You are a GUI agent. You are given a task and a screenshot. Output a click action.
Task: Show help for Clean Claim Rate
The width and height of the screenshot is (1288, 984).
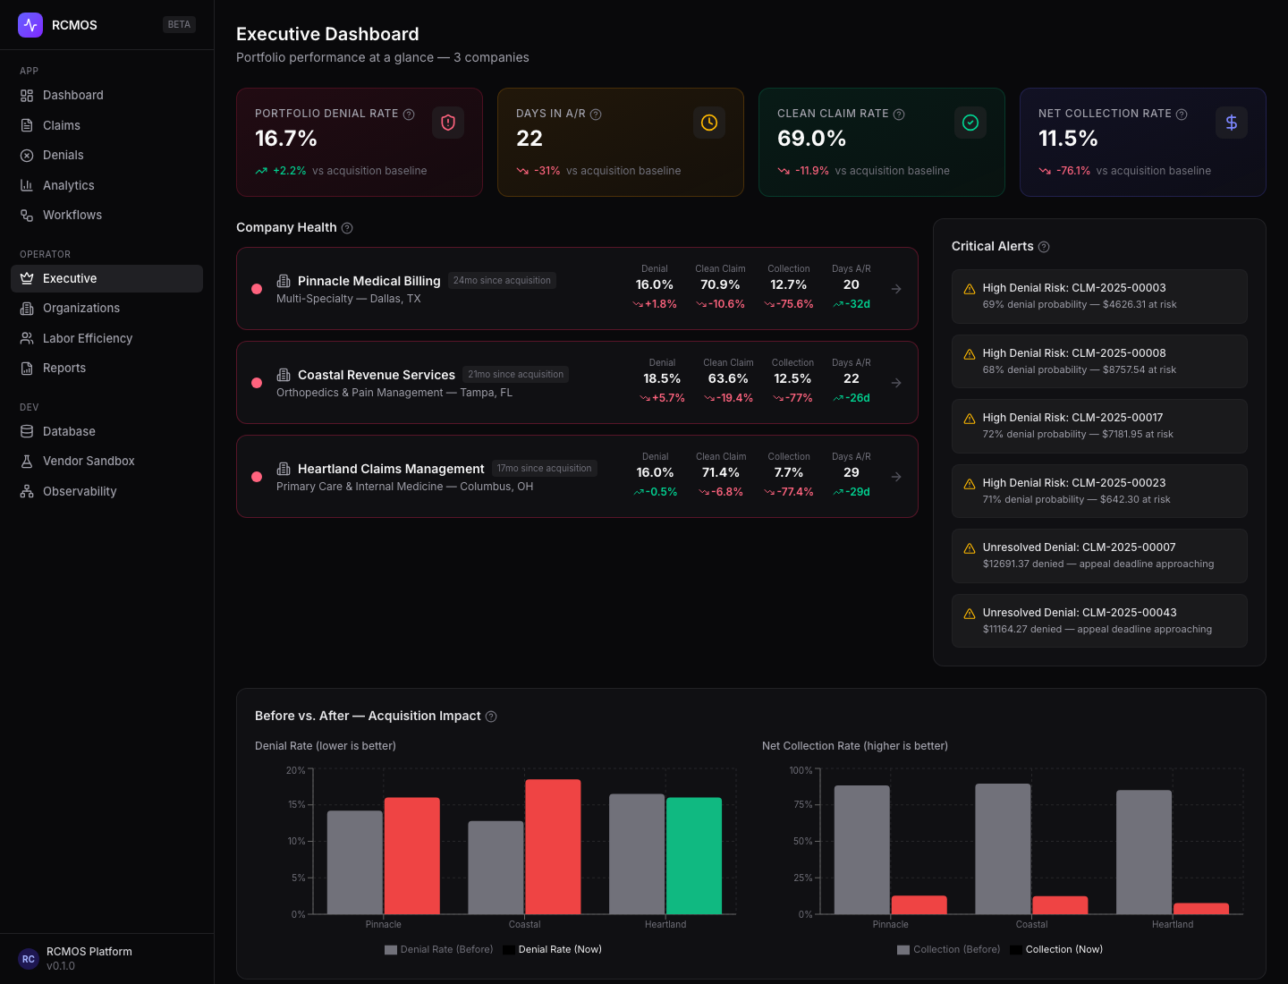tap(899, 115)
